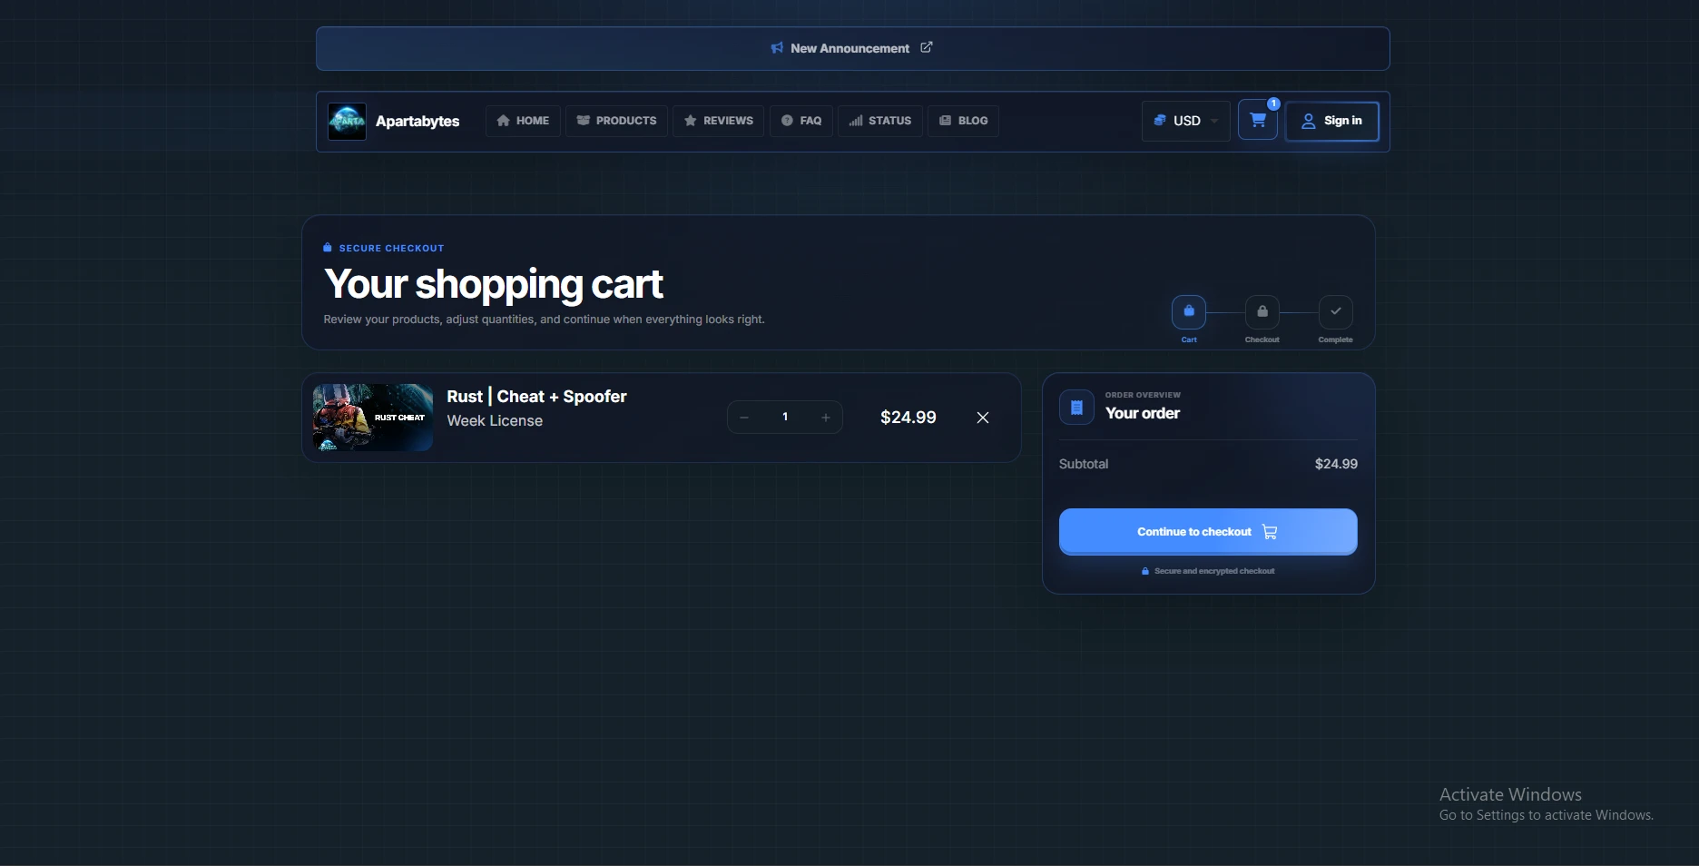Open the Rust | Cheat + Spoofer product title

pos(536,397)
